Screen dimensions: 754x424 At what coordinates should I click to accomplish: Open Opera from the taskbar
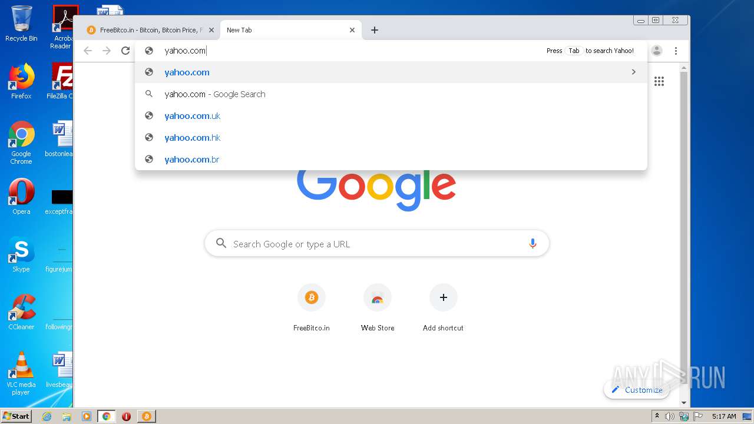[126, 416]
